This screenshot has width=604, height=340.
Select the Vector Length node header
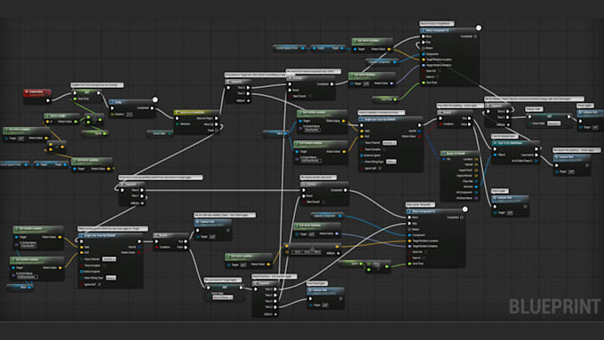[61, 115]
